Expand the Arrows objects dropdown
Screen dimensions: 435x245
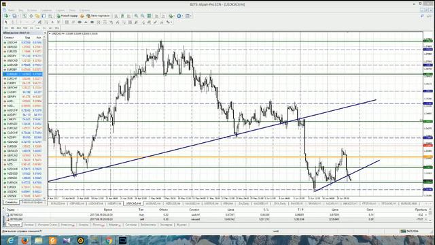click(171, 22)
